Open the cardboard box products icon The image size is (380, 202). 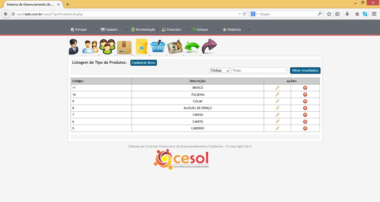124,47
